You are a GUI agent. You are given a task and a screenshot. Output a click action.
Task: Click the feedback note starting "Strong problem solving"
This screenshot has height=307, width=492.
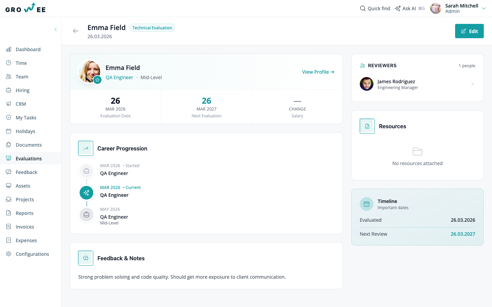[182, 277]
